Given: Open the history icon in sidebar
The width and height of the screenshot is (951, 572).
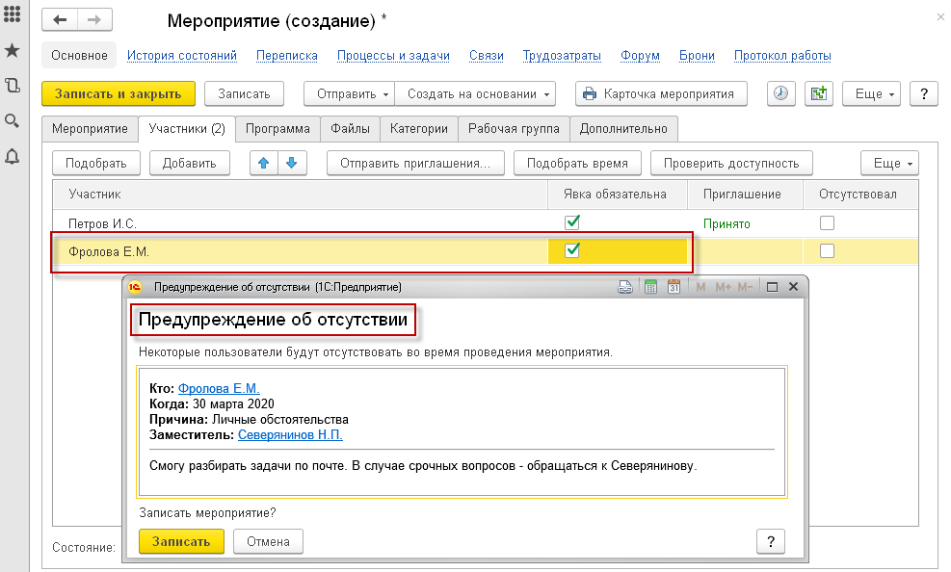Looking at the screenshot, I should (13, 86).
